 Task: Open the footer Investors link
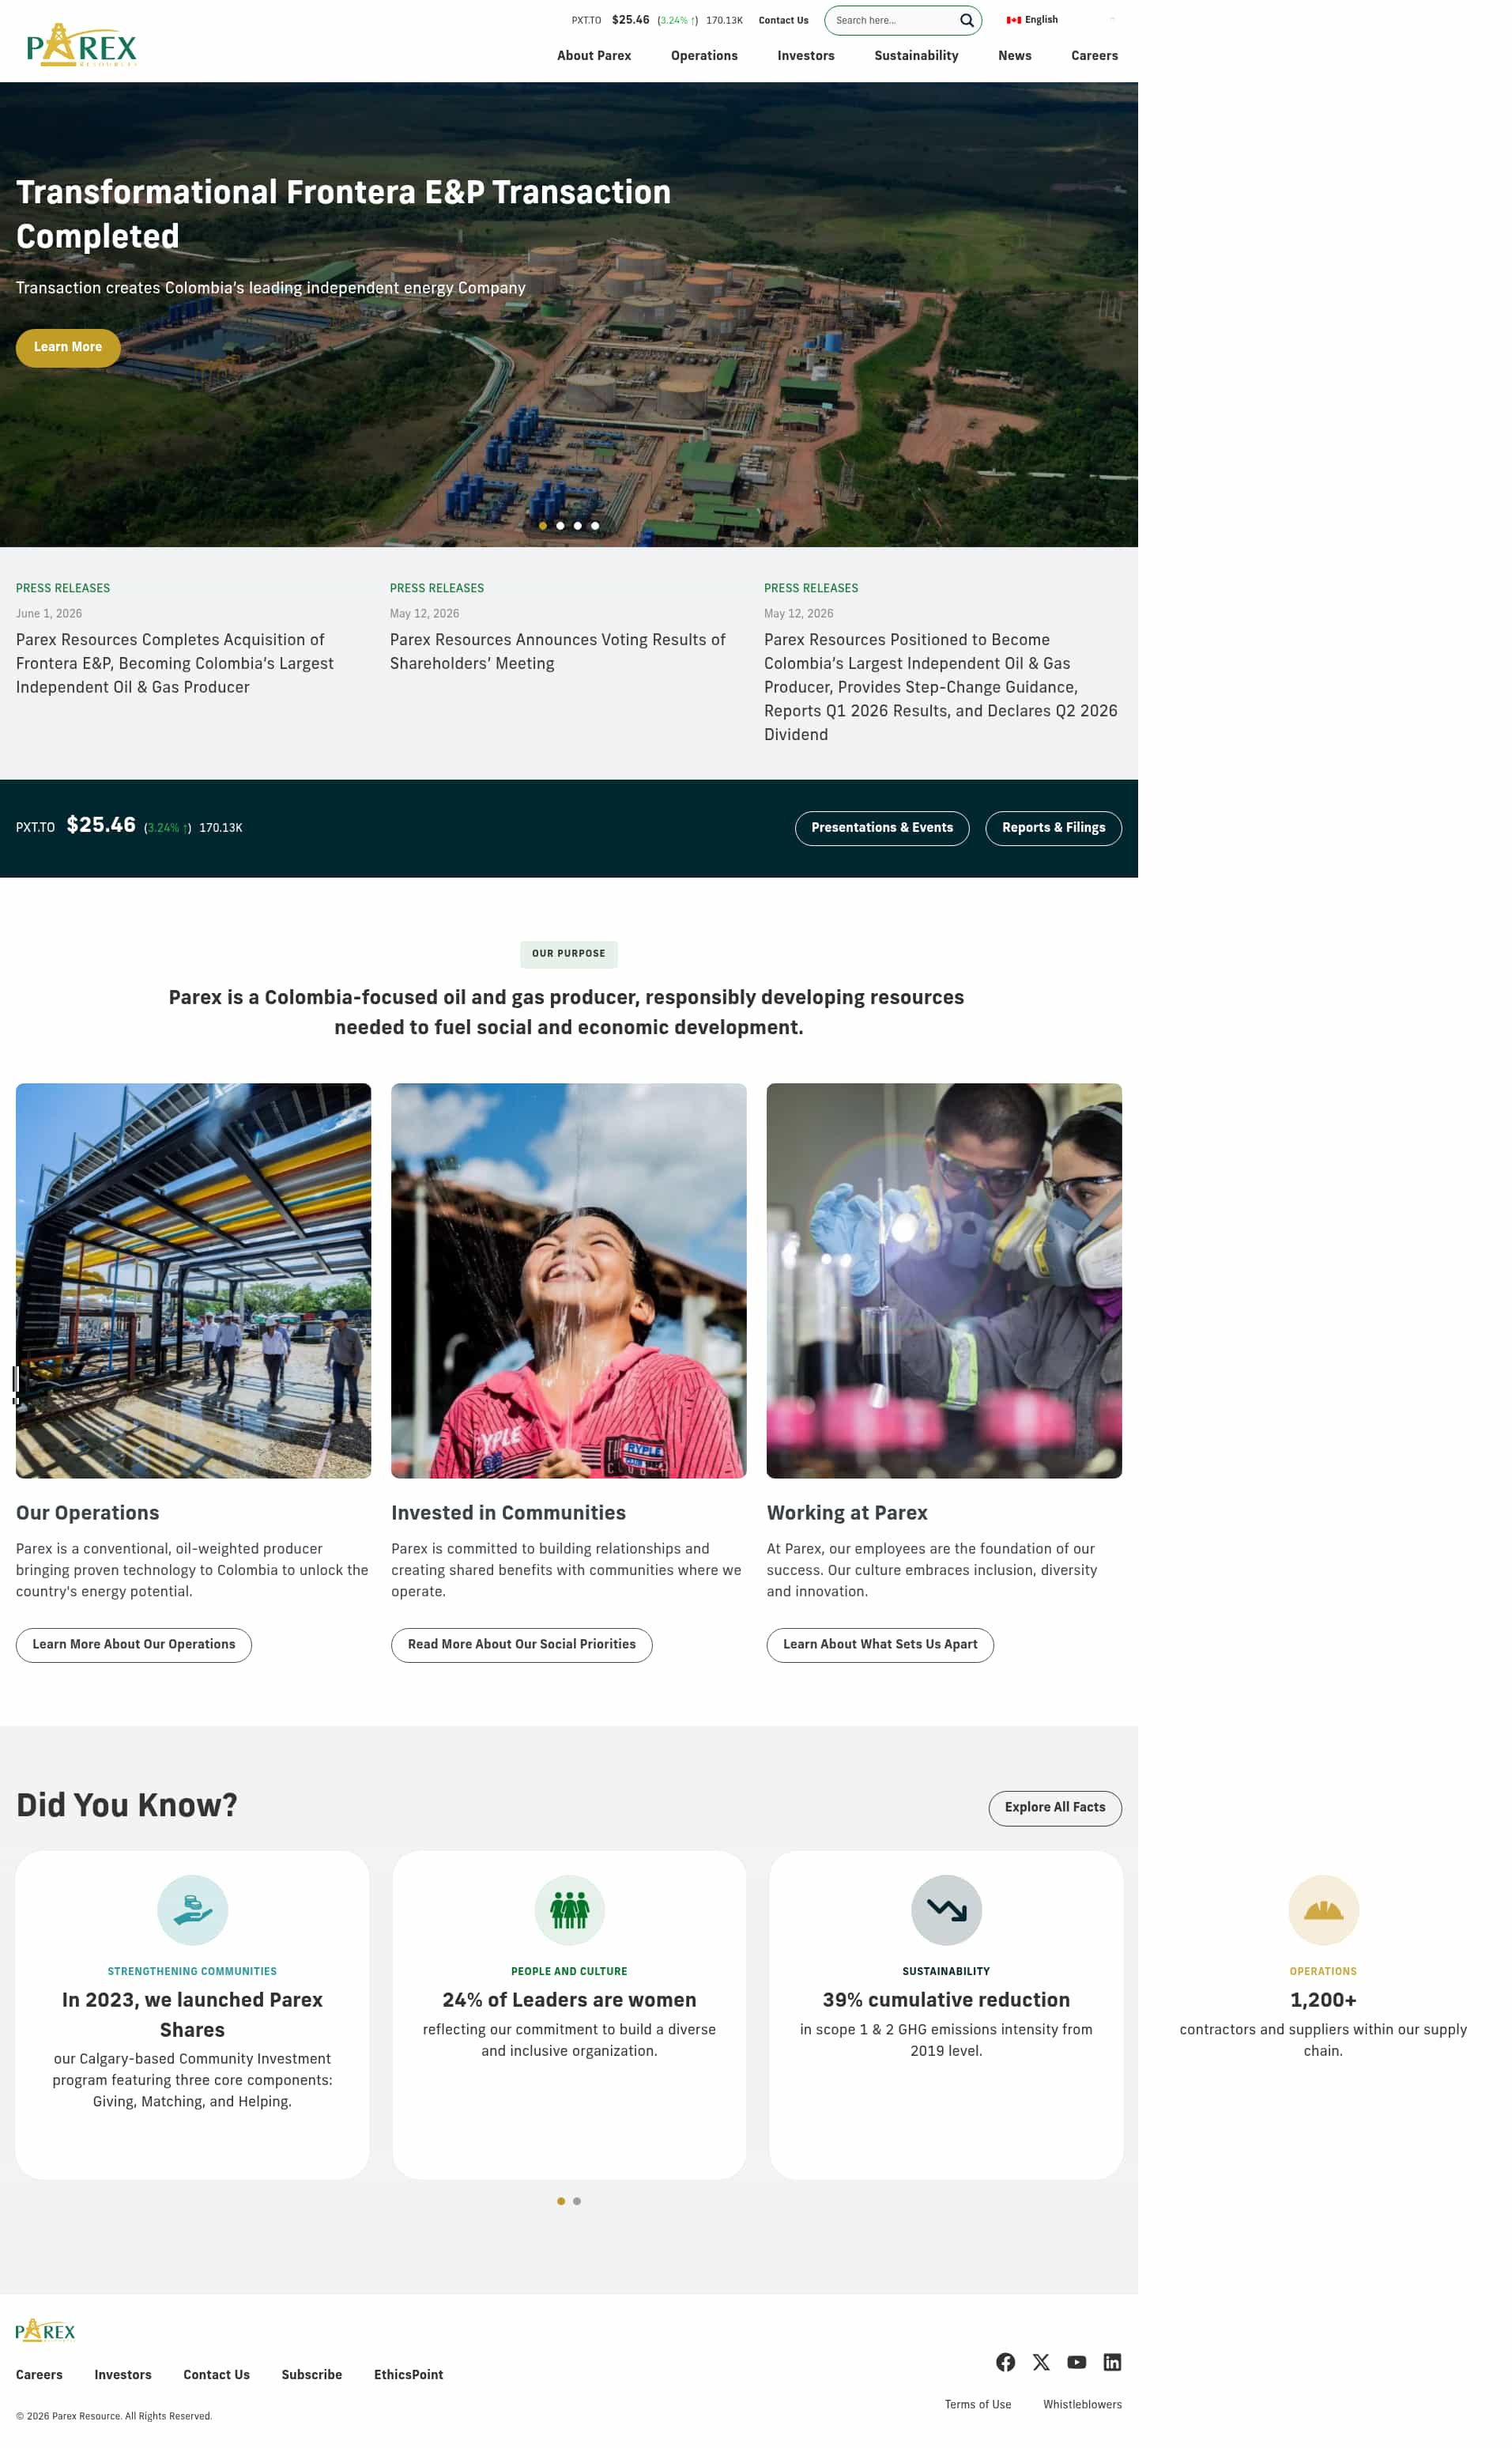coord(123,2374)
